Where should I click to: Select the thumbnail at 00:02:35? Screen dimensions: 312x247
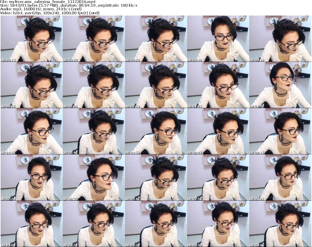click(x=94, y=178)
